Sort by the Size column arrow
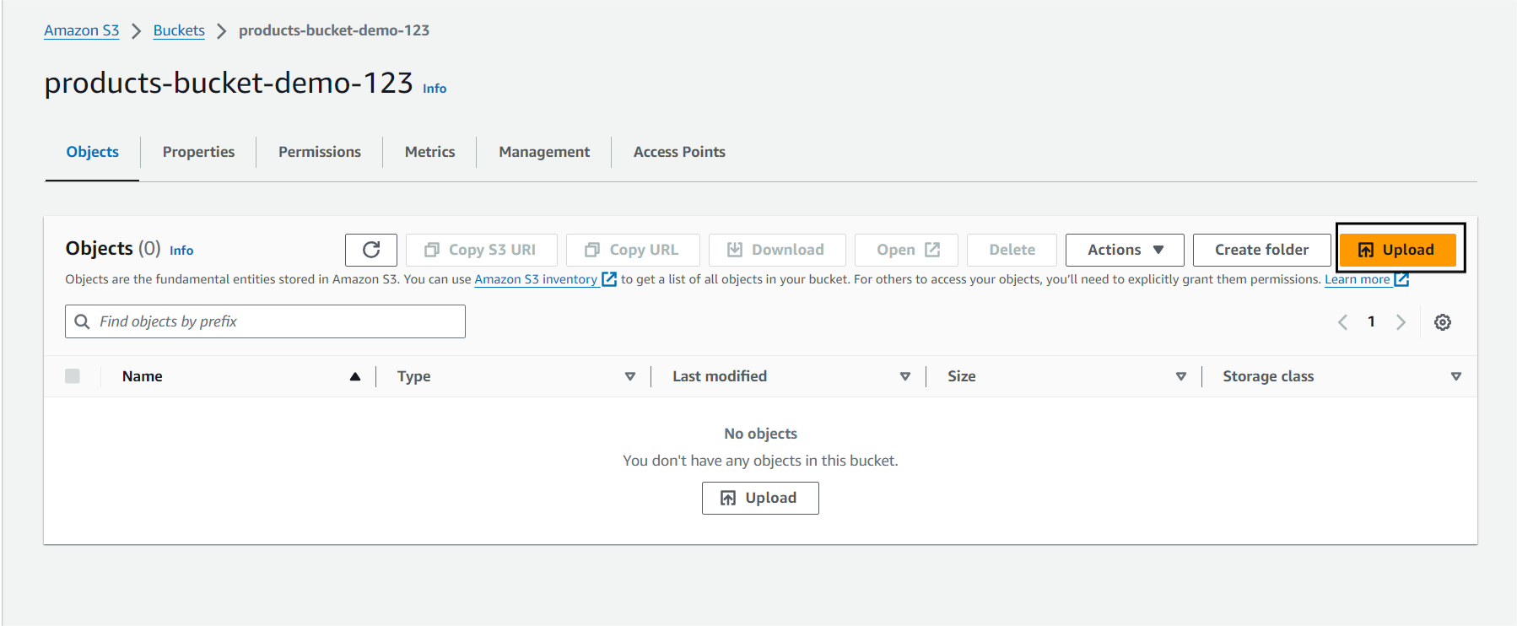1517x626 pixels. click(x=1181, y=376)
